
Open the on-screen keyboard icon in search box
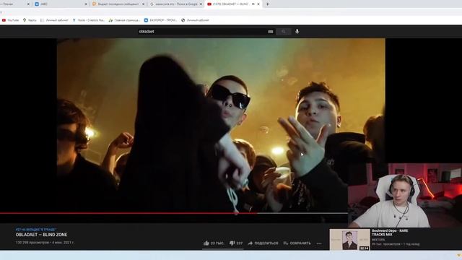point(271,32)
